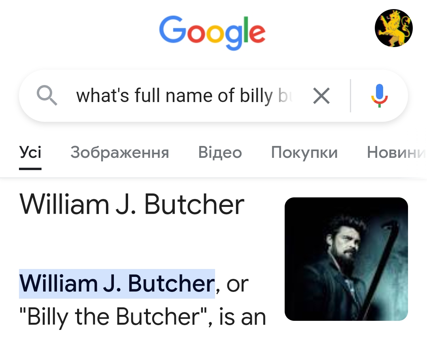Image resolution: width=427 pixels, height=339 pixels.
Task: Click the highlighted William J. Butcher text
Action: [x=117, y=284]
